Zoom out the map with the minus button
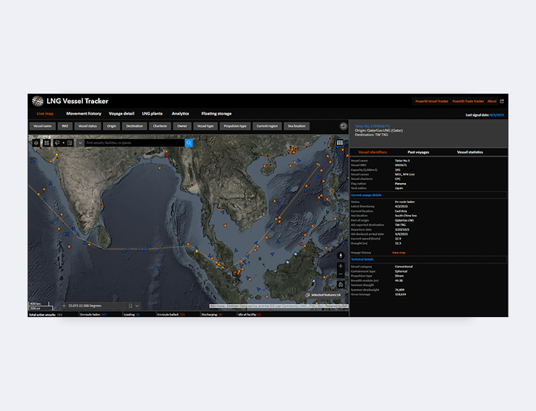The height and width of the screenshot is (411, 536). click(x=340, y=274)
